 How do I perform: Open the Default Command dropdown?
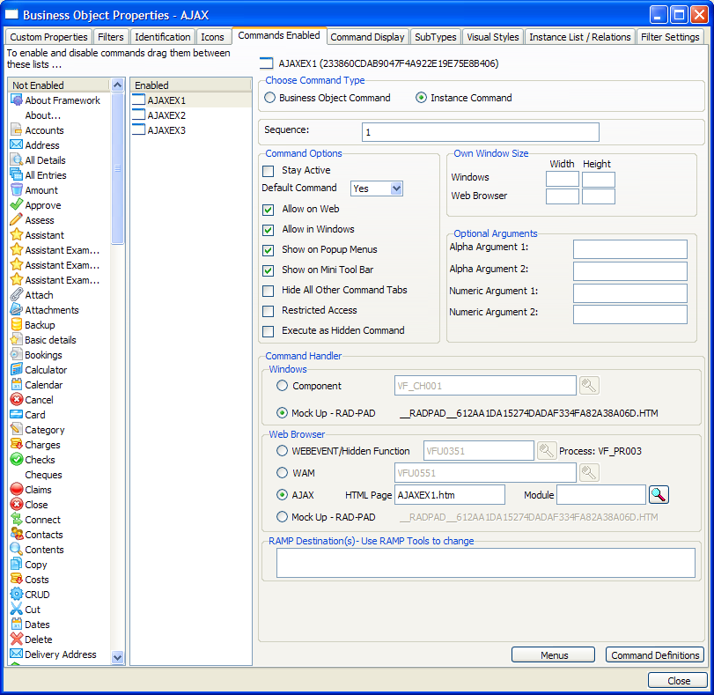tap(395, 189)
